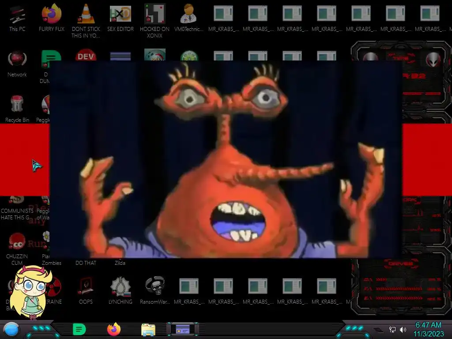452x339 pixels.
Task: Open green chat app on taskbar
Action: click(x=79, y=329)
